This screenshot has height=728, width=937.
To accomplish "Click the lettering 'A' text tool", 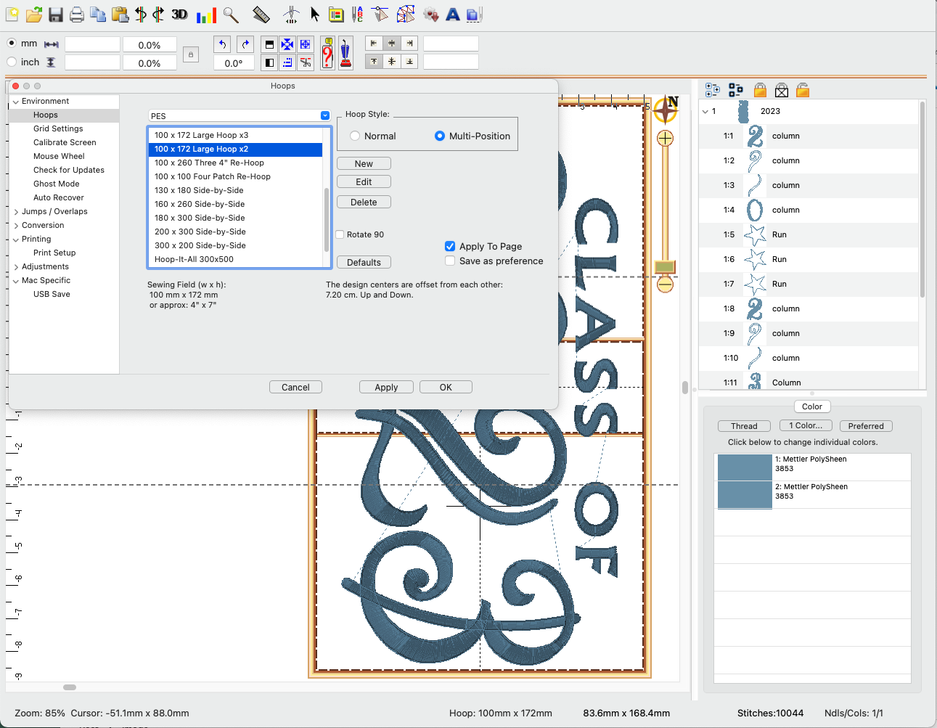I will pyautogui.click(x=453, y=15).
